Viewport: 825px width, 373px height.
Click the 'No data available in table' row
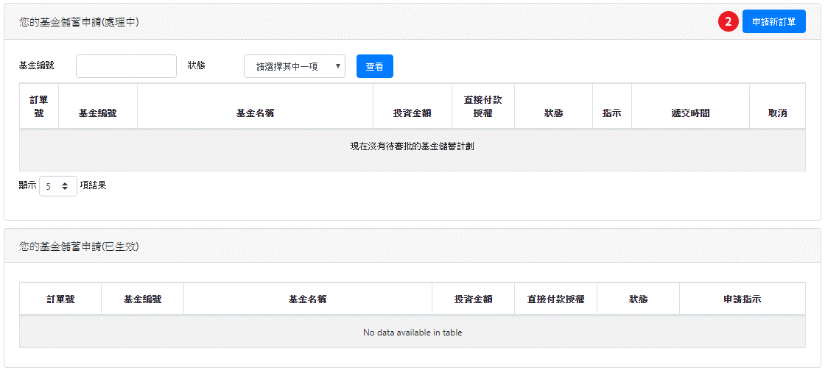[412, 333]
